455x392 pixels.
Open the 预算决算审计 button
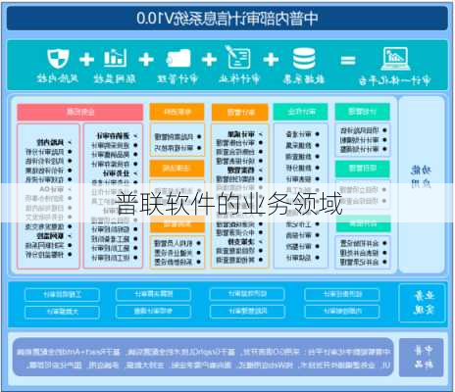click(x=153, y=294)
